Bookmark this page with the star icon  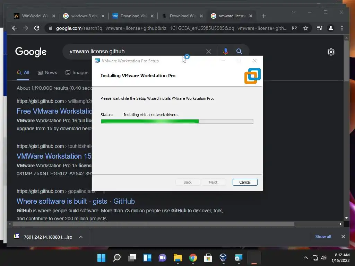coord(306,28)
